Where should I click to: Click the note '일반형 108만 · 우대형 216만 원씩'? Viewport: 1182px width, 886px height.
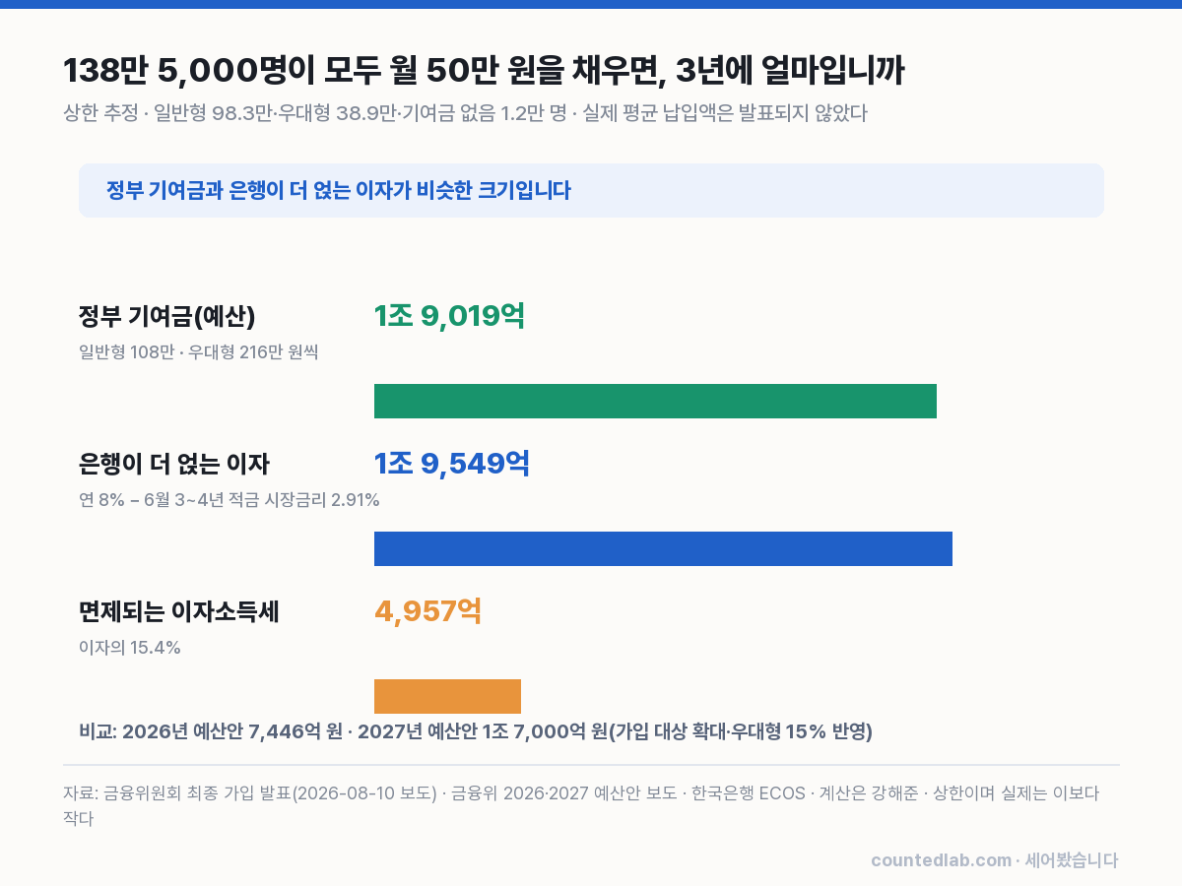pyautogui.click(x=199, y=351)
